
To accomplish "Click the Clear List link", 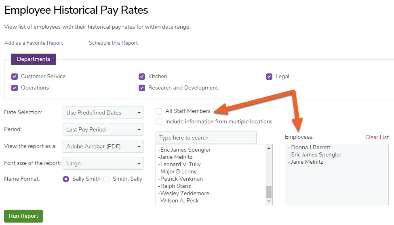I will click(x=377, y=137).
